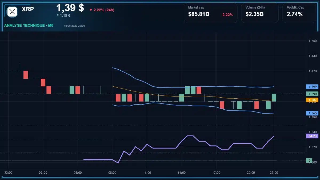
Task: Click the 1.360 price axis label
Action: pos(312,117)
